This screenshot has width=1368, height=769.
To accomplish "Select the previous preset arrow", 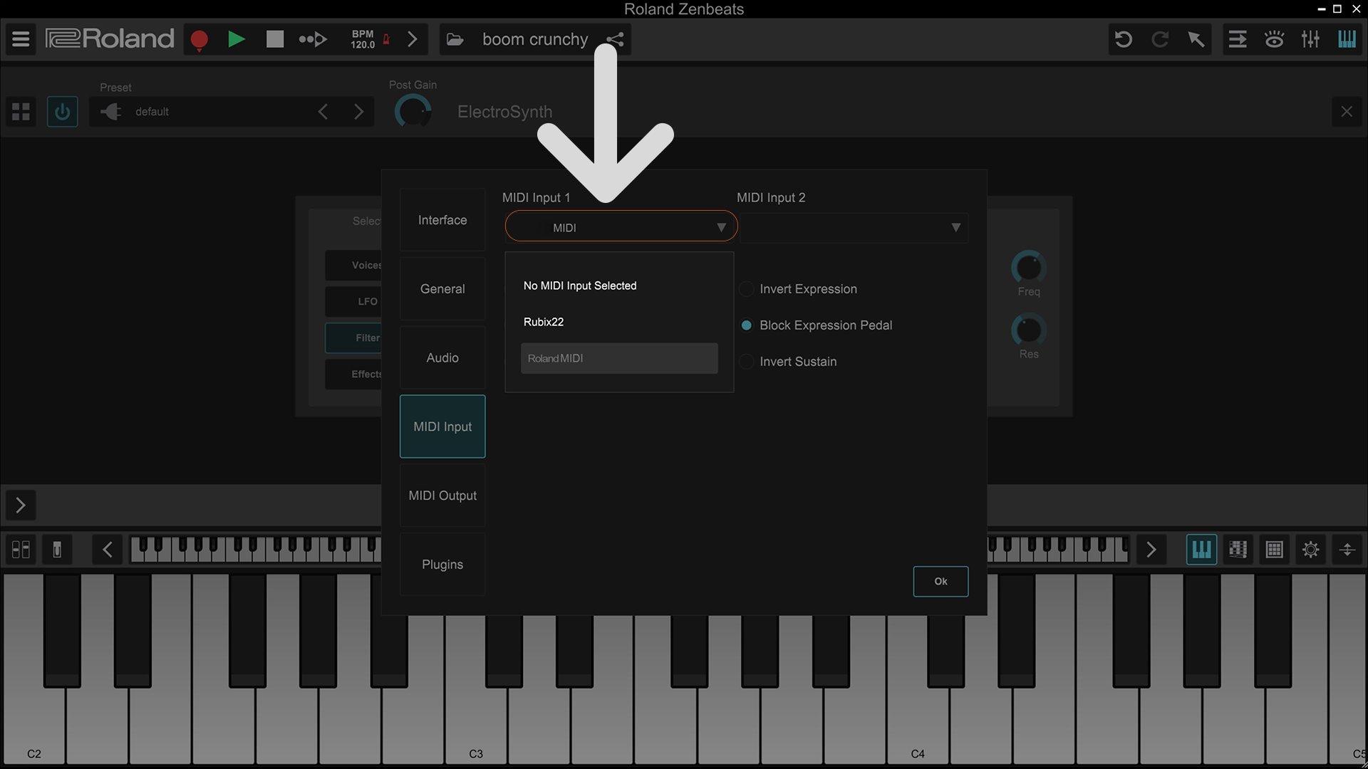I will click(323, 112).
